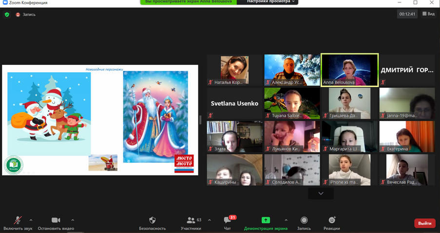The height and width of the screenshot is (233, 440).
Task: Open the Вид view layout menu
Action: coord(428,14)
